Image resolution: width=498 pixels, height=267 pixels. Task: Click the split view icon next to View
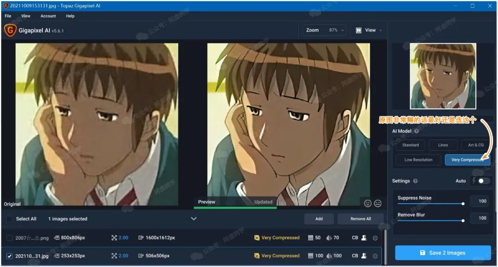359,30
